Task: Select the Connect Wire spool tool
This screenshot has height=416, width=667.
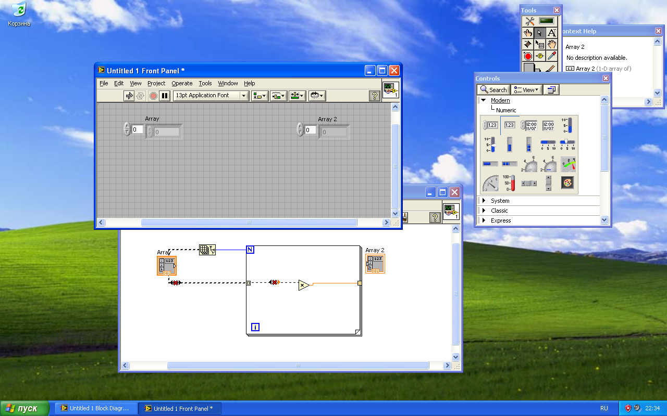Action: coord(528,44)
